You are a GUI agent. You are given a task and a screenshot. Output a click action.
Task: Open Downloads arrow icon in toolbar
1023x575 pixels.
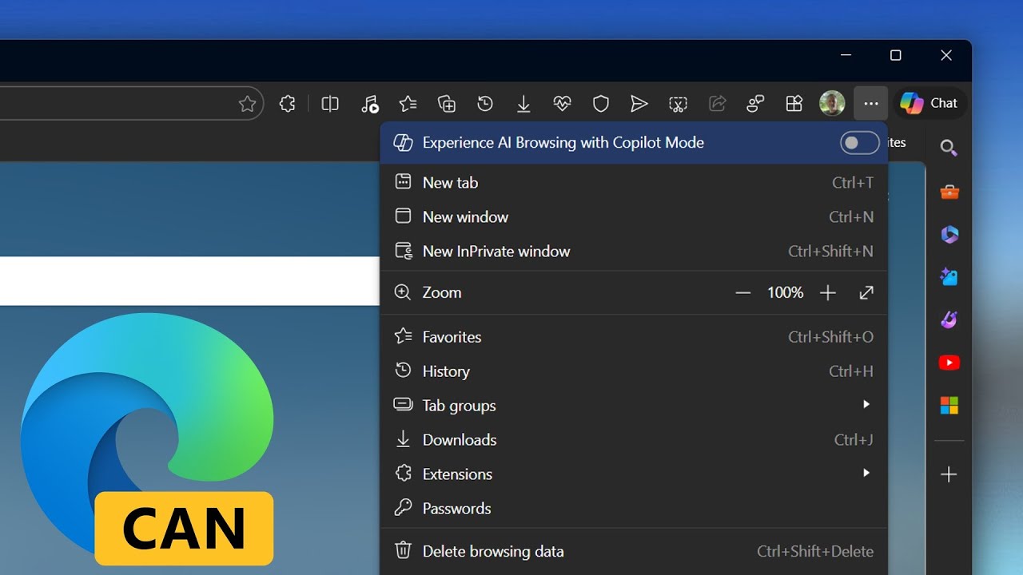coord(523,104)
